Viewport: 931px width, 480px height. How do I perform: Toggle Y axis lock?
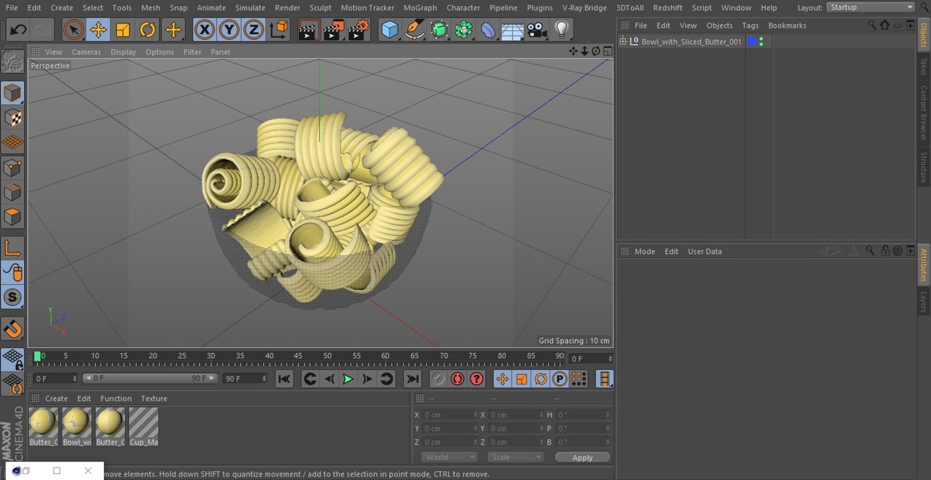tap(229, 30)
